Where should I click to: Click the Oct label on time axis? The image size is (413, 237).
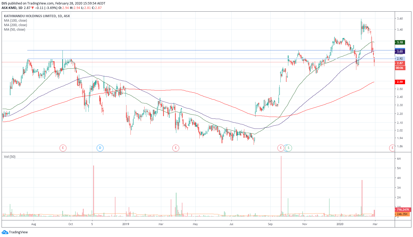click(71, 224)
